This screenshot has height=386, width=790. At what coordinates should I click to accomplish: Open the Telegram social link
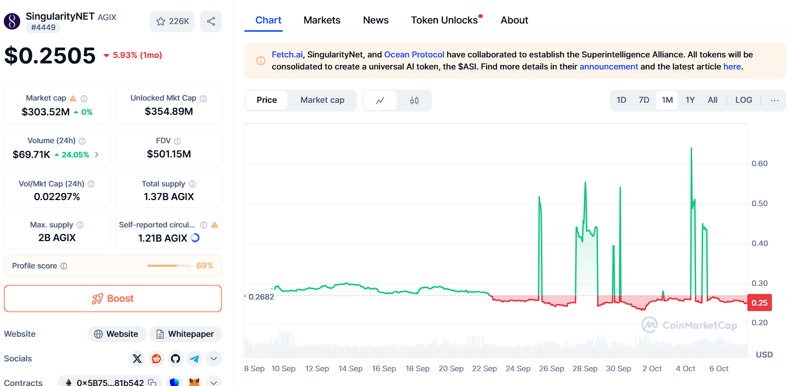coord(195,359)
